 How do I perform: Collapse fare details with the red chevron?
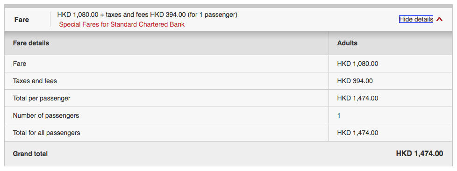coord(440,20)
